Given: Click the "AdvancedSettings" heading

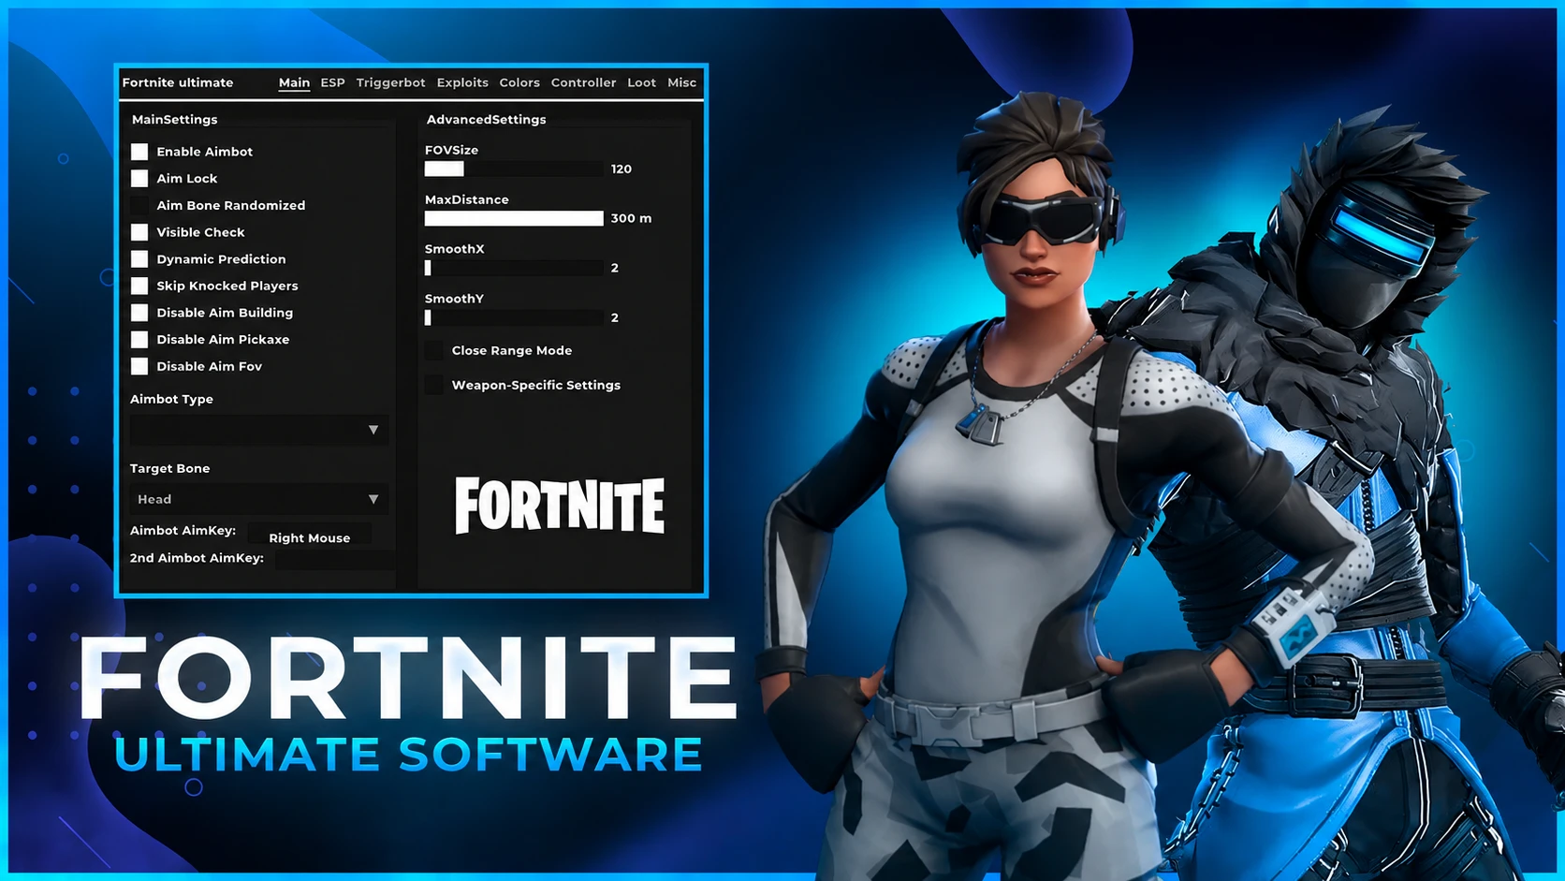Looking at the screenshot, I should tap(487, 120).
